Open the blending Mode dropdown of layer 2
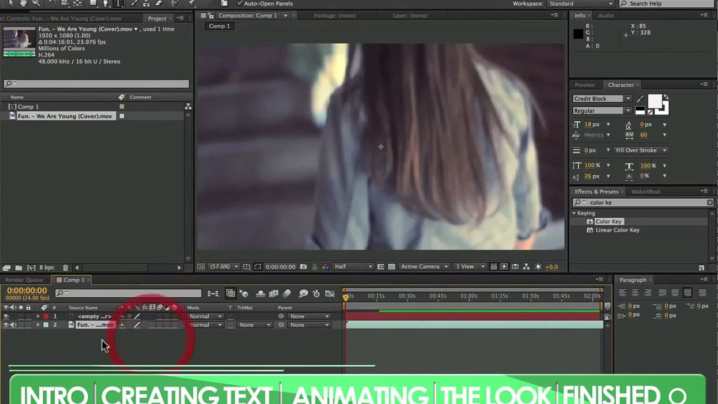The width and height of the screenshot is (718, 404). tap(205, 325)
